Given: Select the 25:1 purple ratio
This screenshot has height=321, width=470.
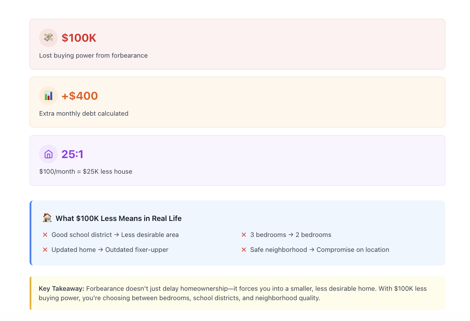Looking at the screenshot, I should (72, 154).
